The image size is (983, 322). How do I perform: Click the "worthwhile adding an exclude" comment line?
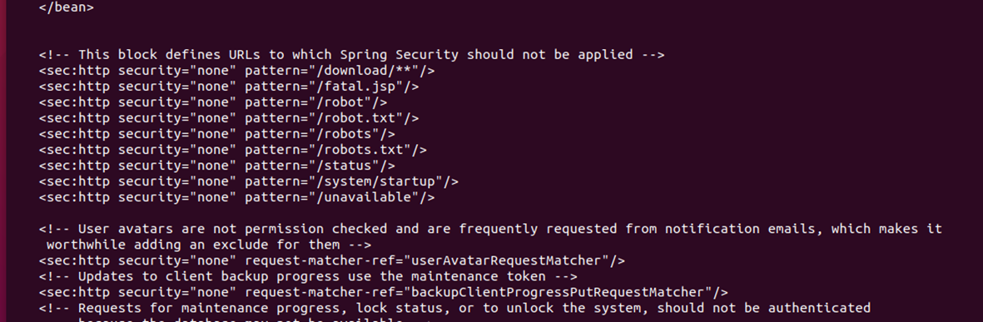point(209,245)
